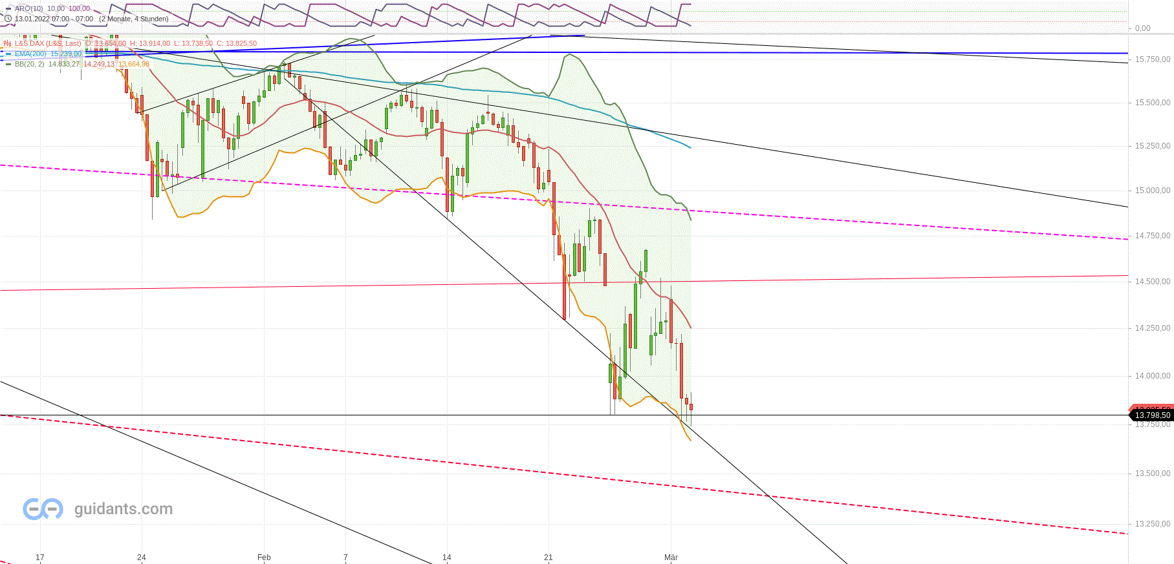Click the high price value H: 13.914,00

[150, 43]
